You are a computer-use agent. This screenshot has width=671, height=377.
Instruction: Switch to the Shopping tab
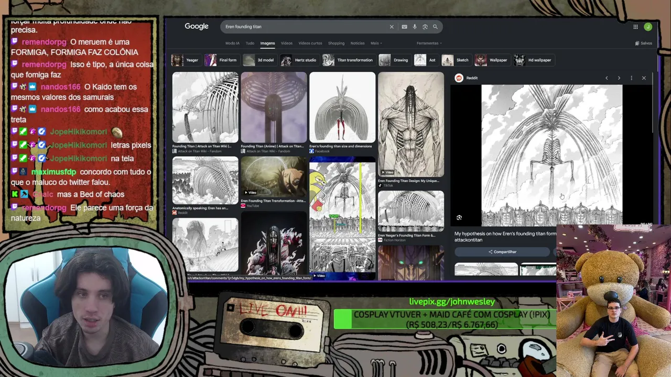pyautogui.click(x=336, y=43)
